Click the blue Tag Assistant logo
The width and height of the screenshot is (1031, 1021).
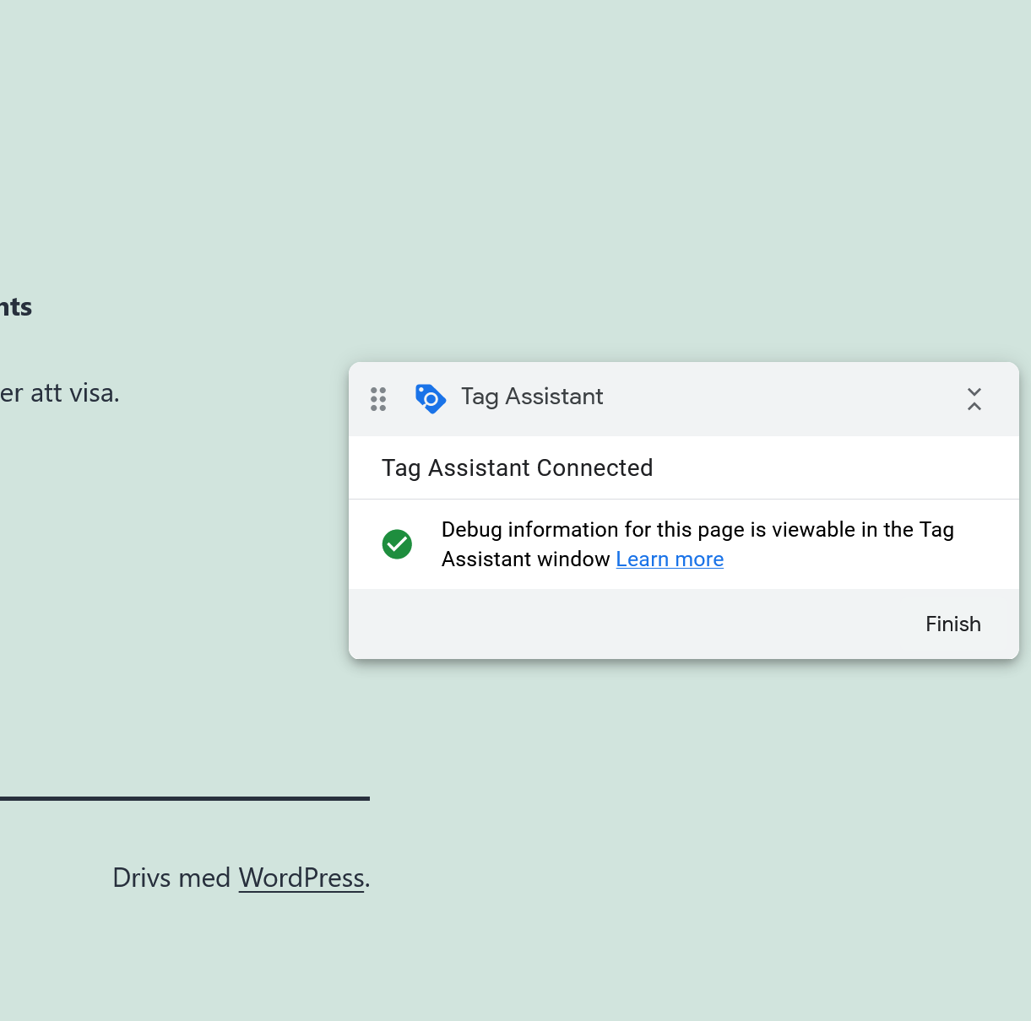(x=430, y=398)
